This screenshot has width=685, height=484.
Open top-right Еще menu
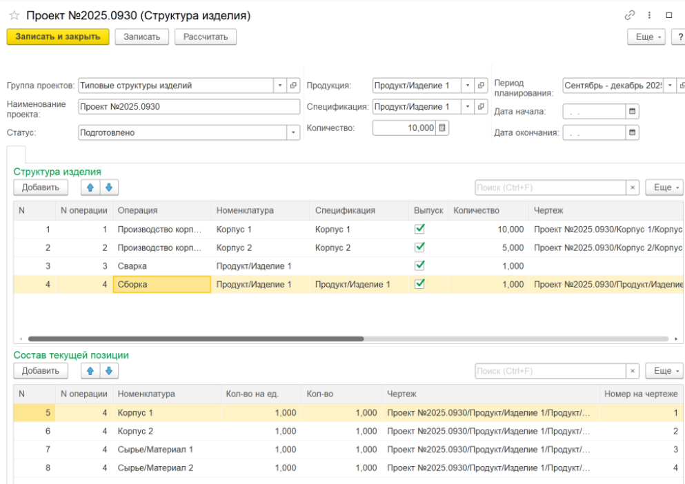point(648,37)
